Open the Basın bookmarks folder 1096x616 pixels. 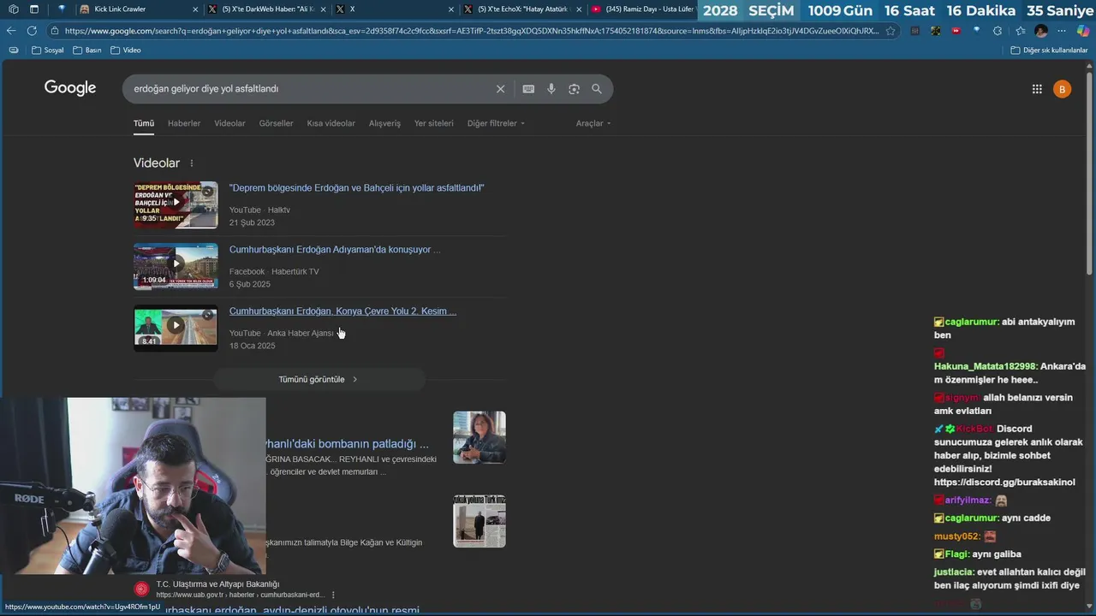point(87,50)
